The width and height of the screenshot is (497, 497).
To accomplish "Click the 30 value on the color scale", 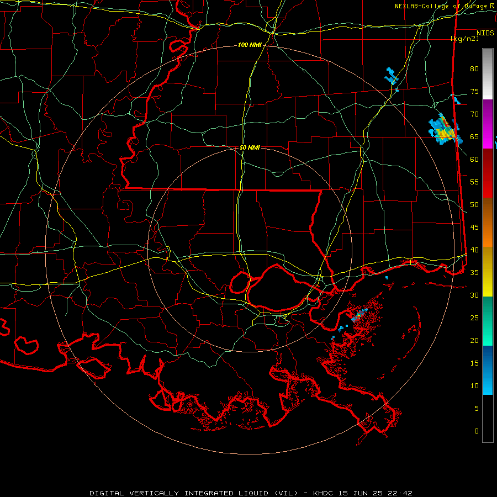I will 474,295.
